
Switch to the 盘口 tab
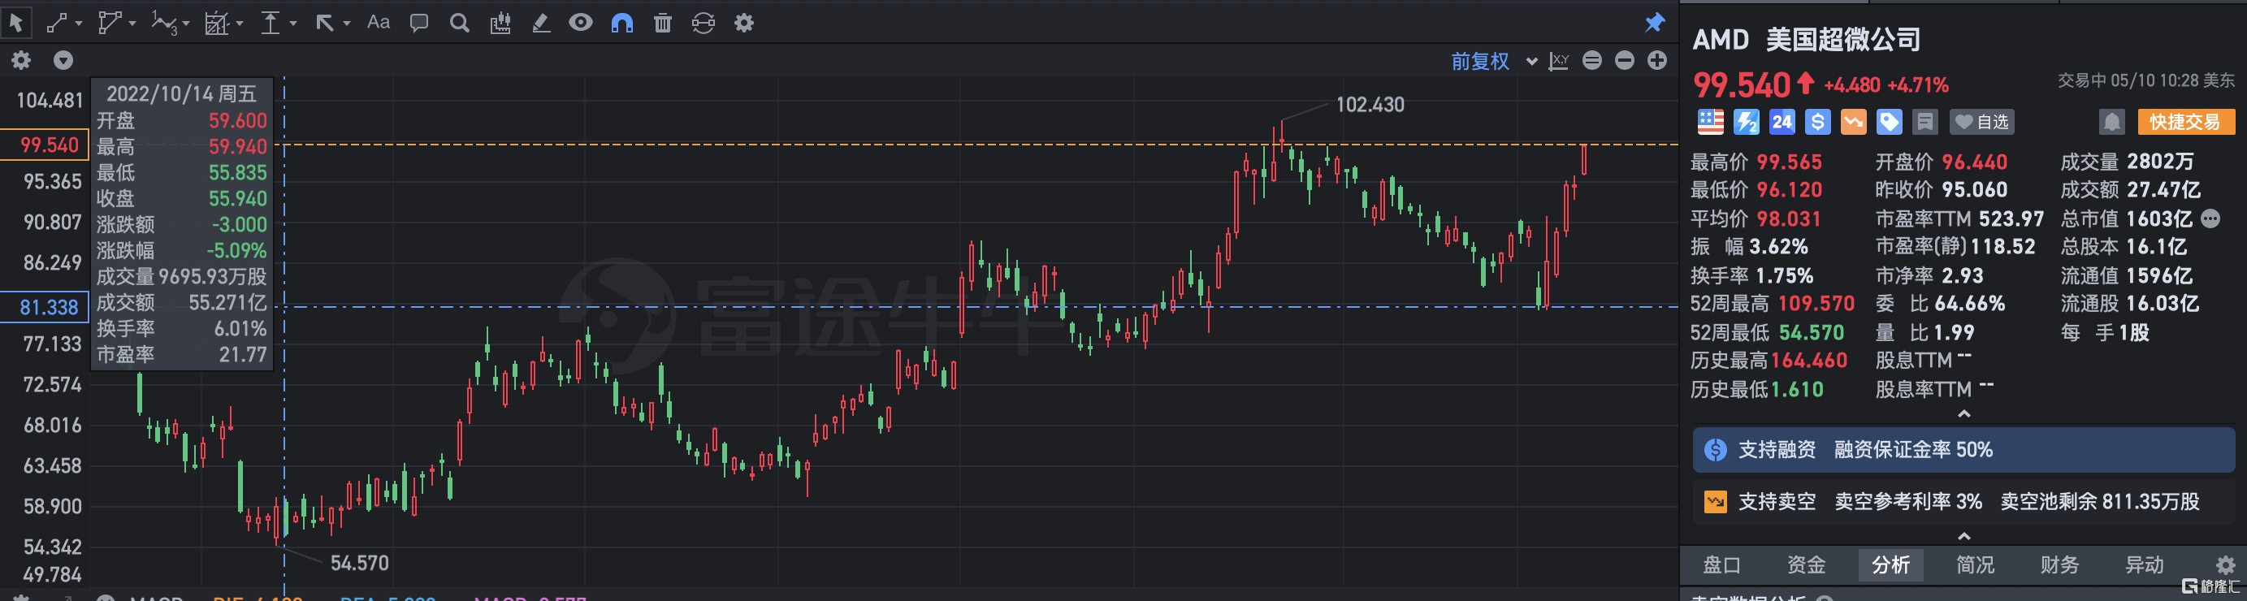1722,565
